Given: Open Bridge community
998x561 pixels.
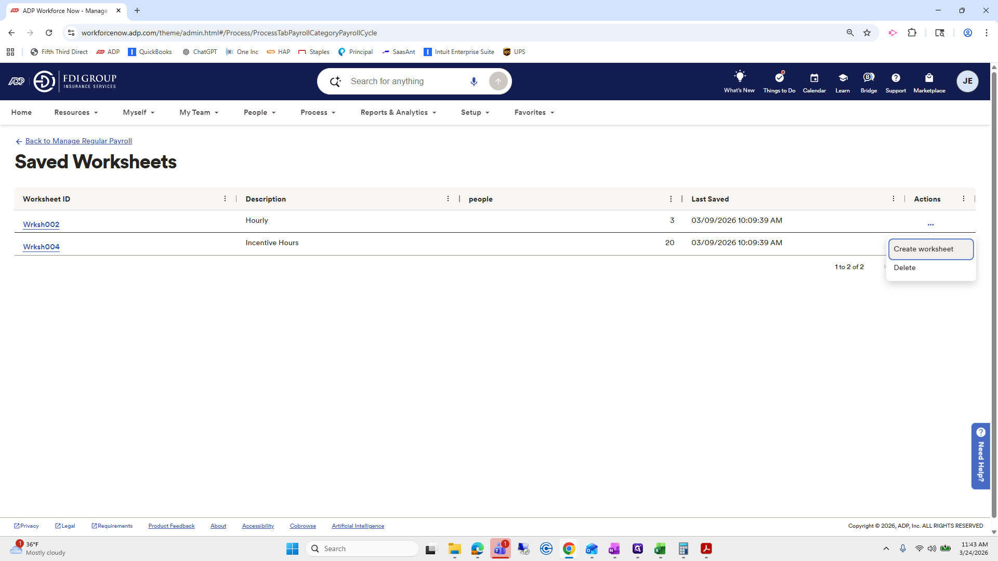Looking at the screenshot, I should [869, 82].
